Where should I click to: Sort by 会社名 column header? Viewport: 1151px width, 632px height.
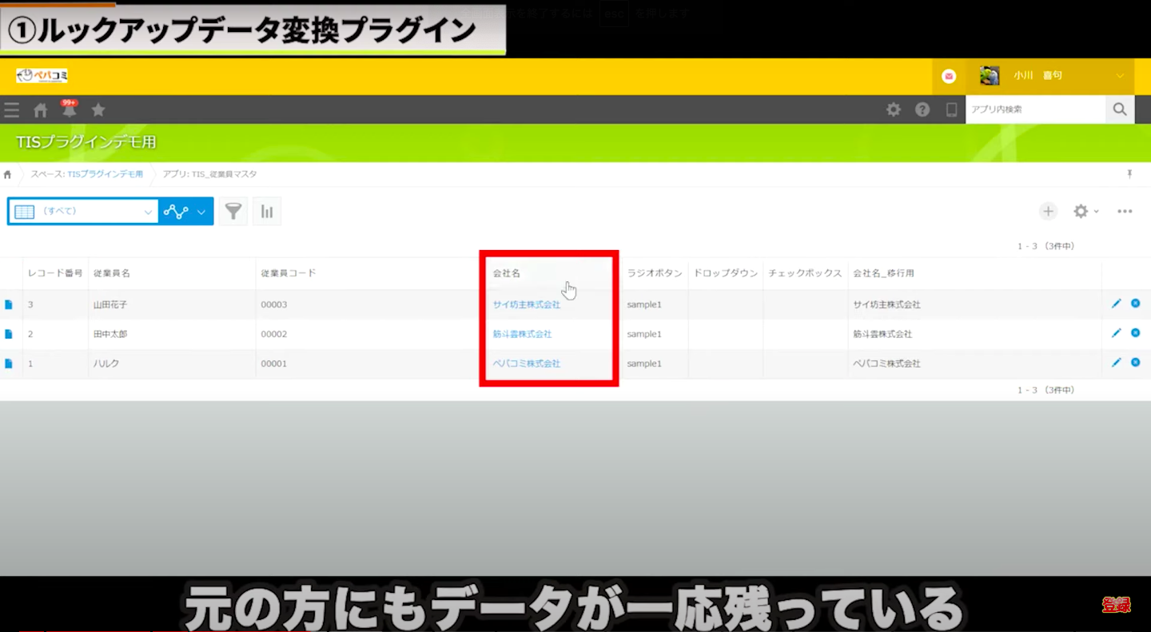tap(507, 273)
